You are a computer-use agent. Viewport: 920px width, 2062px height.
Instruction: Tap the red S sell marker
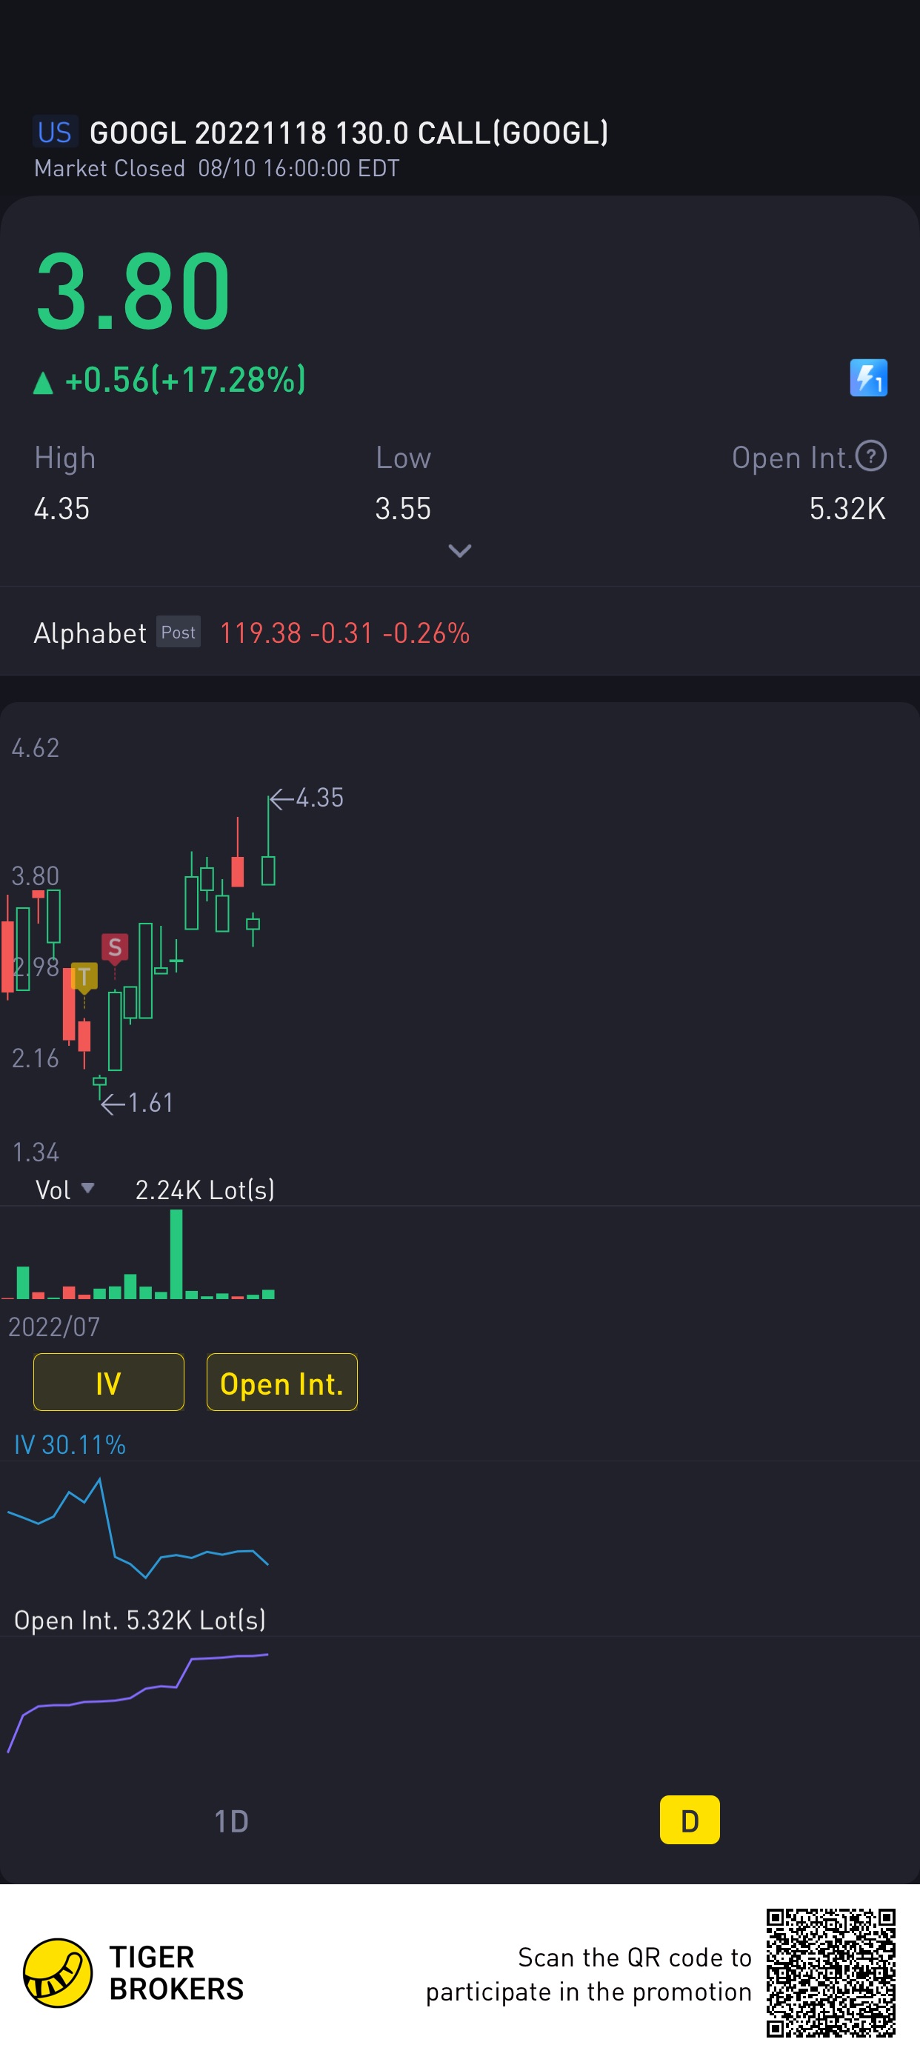pos(115,948)
